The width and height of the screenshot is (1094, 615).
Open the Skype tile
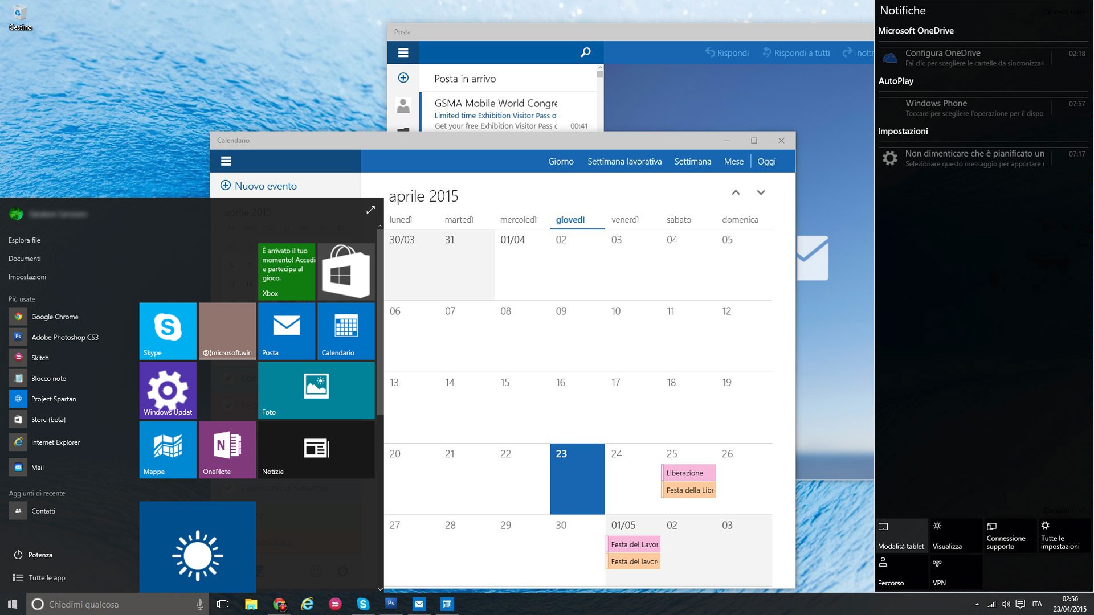tap(168, 331)
